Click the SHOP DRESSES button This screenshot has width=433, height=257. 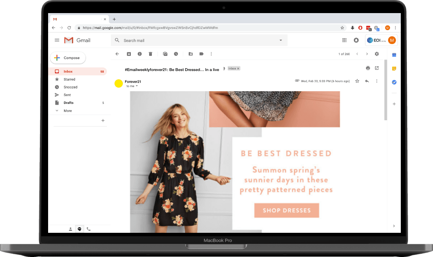286,210
